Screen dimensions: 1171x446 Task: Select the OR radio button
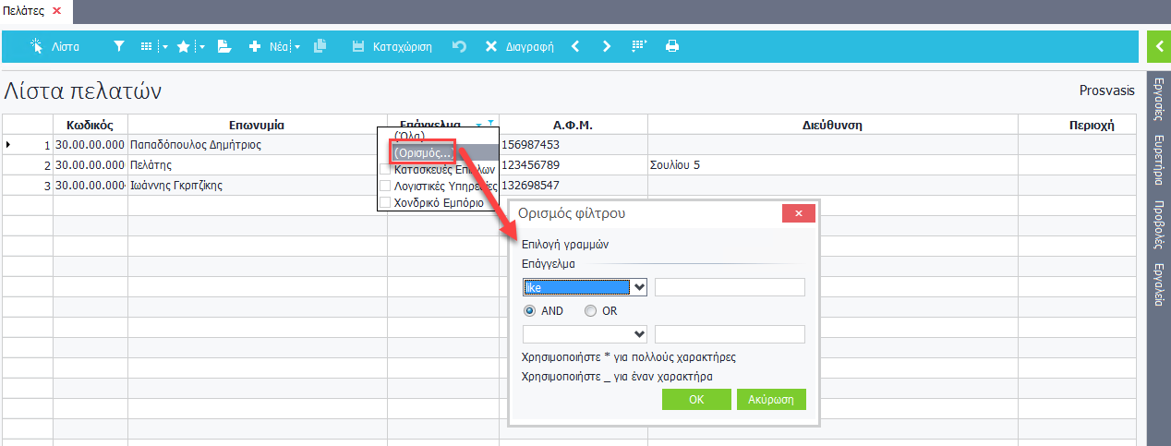pos(591,311)
